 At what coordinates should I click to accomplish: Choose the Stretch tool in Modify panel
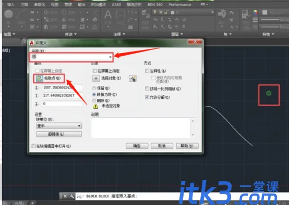[46, 27]
